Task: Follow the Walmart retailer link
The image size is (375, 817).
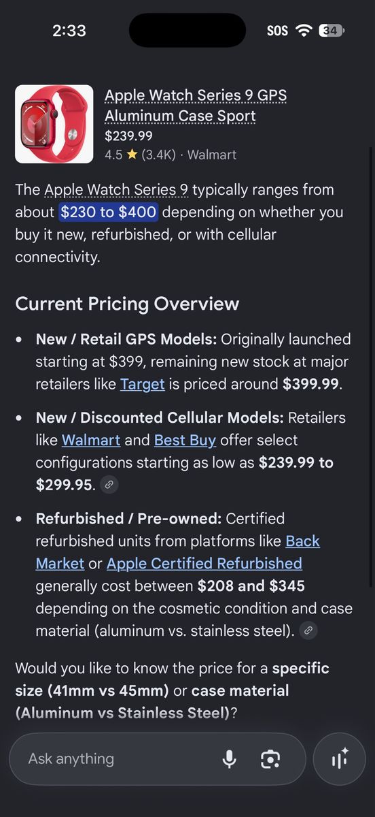Action: click(91, 440)
